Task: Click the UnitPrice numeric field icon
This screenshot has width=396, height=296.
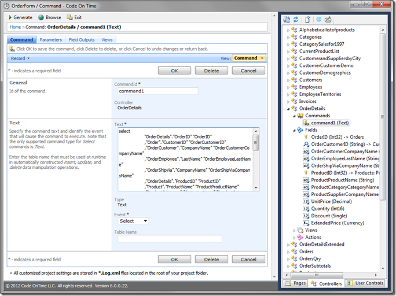Action: [x=306, y=201]
